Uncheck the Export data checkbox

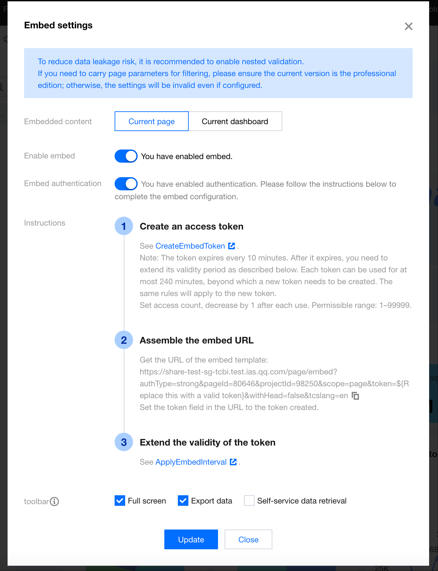pos(183,501)
